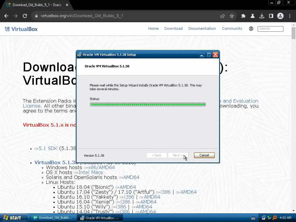Reload the page with the refresh icon

(25, 16)
